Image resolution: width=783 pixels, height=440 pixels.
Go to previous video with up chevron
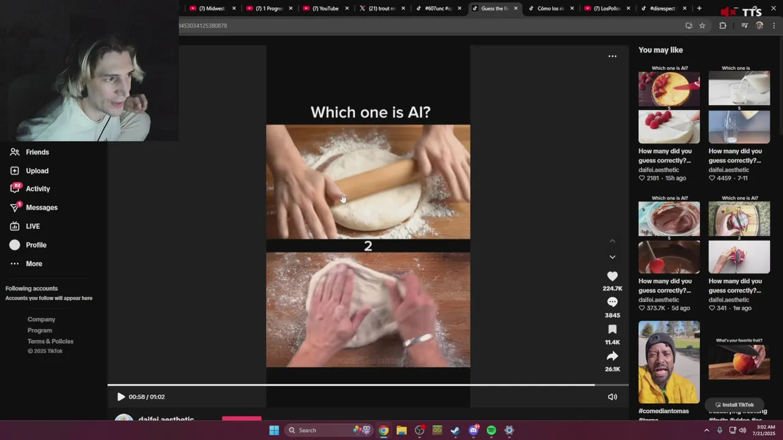(612, 241)
